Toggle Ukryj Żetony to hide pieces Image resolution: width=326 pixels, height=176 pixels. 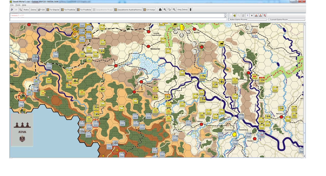point(182,10)
